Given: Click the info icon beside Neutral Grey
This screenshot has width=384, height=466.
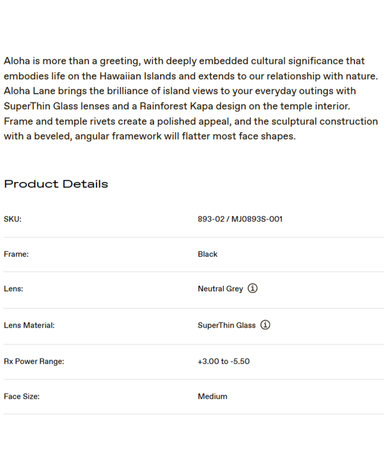Looking at the screenshot, I should pos(252,288).
